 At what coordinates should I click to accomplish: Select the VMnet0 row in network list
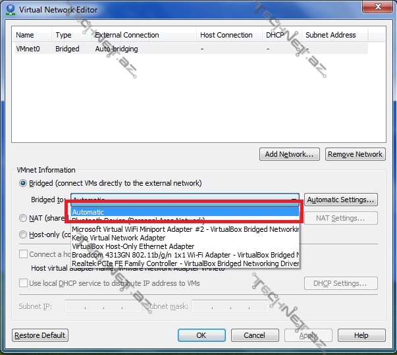click(191, 49)
